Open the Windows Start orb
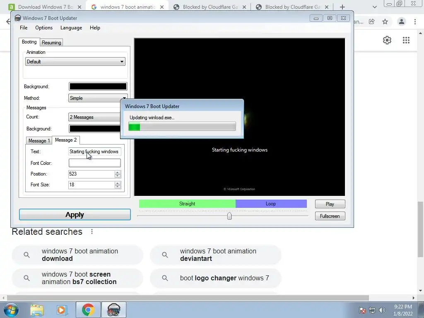This screenshot has width=424, height=318. pyautogui.click(x=11, y=310)
